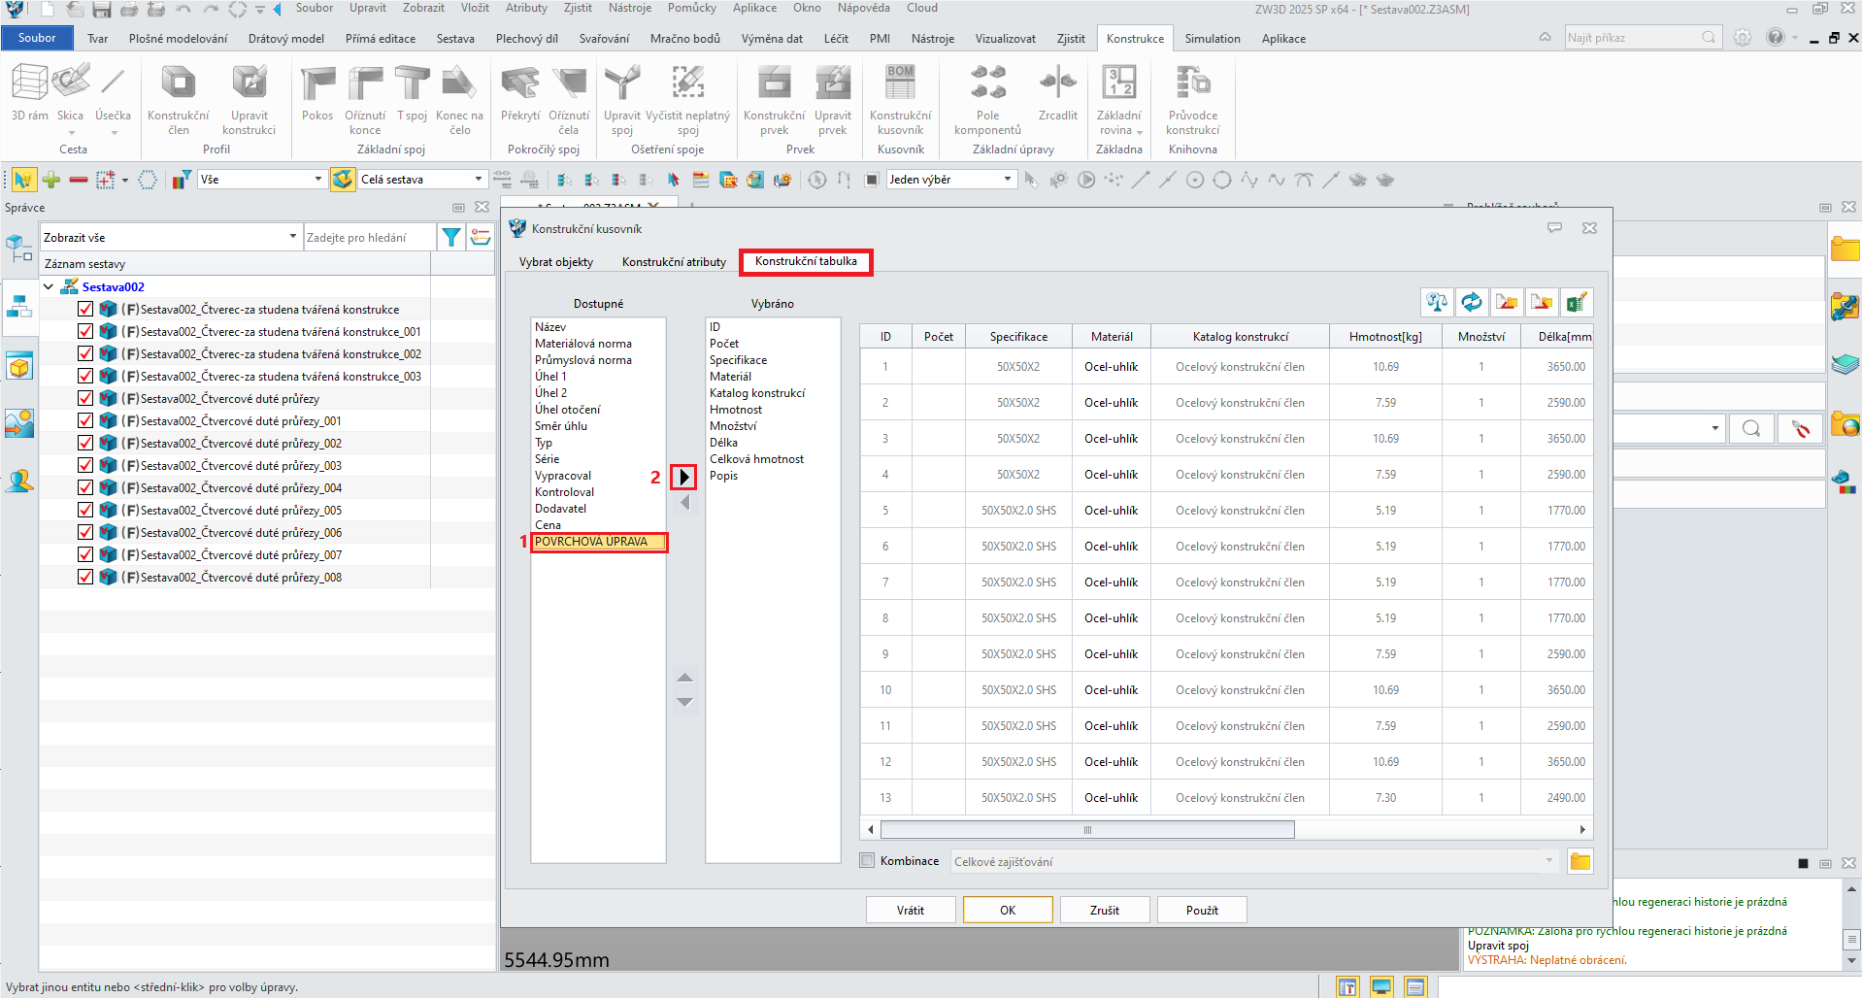Switch to Konstrukční atributy tab

(674, 262)
